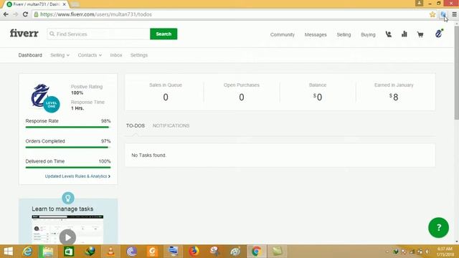Click the phone contacts icon in header
This screenshot has width=459, height=258.
click(x=389, y=34)
